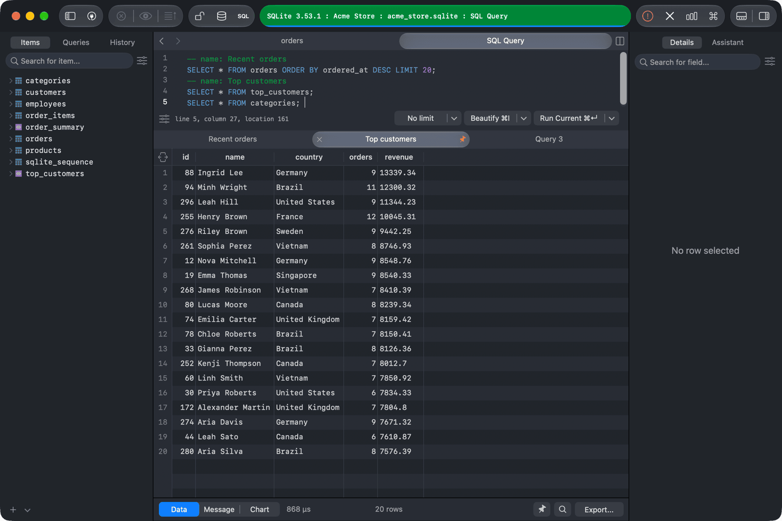Click the eye preview toolbar icon
This screenshot has width=782, height=521.
tap(145, 16)
